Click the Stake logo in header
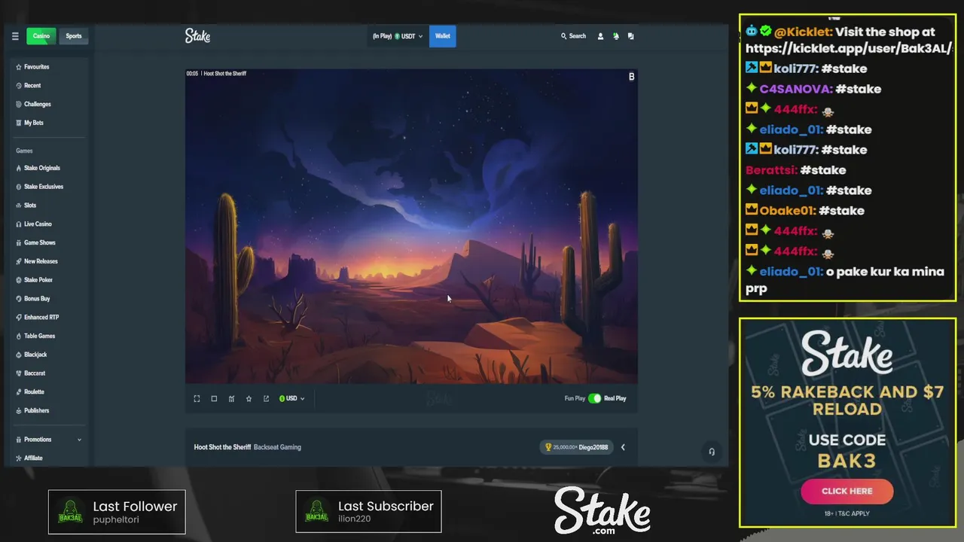 pyautogui.click(x=197, y=35)
